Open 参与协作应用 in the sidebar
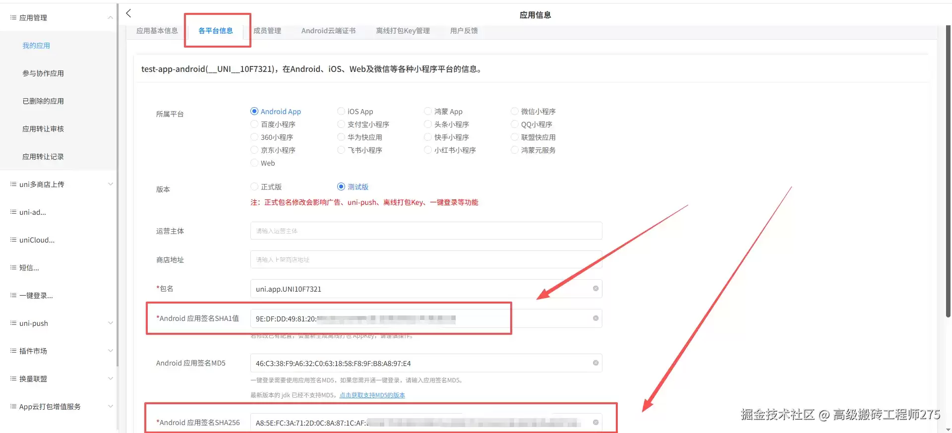Viewport: 952px width, 433px height. (43, 73)
